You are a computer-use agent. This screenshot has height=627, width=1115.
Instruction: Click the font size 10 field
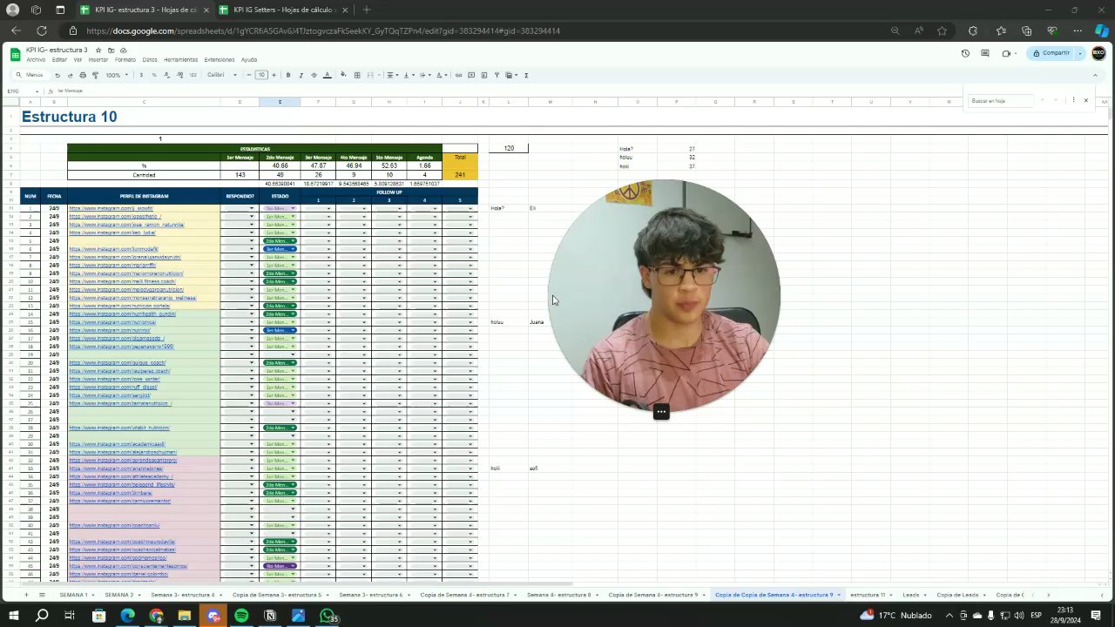point(261,75)
